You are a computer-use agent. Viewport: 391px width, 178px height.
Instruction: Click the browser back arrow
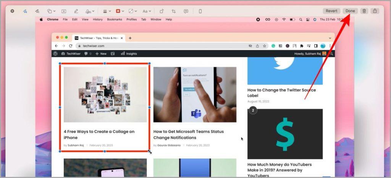tap(57, 46)
